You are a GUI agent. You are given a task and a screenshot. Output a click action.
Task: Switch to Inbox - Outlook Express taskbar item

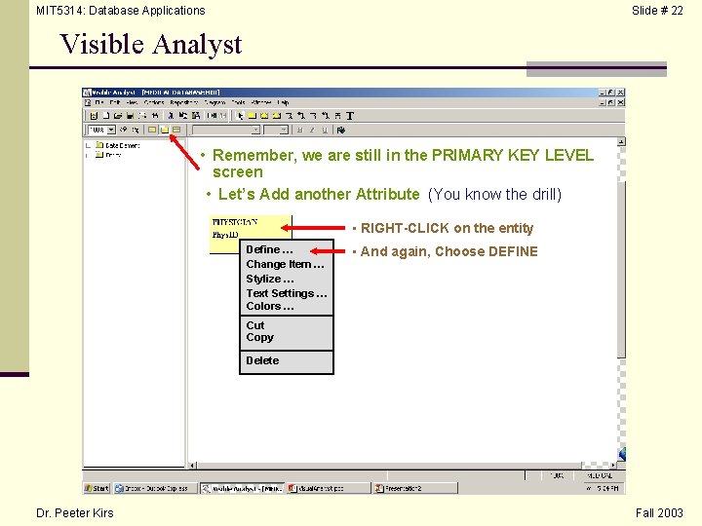coord(155,488)
